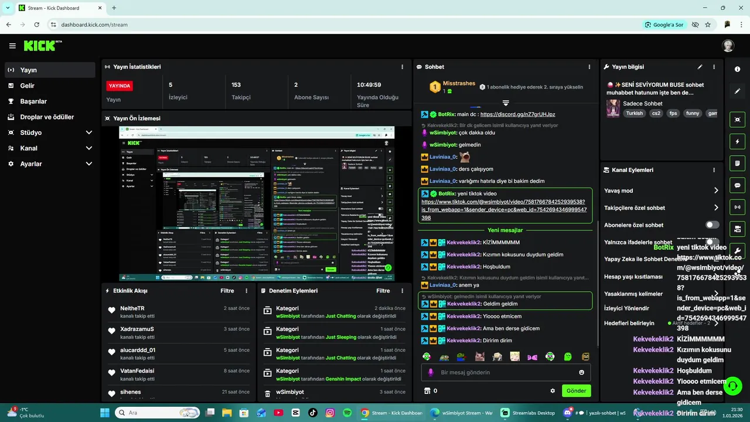Open Başarılar in the sidebar

click(x=49, y=101)
